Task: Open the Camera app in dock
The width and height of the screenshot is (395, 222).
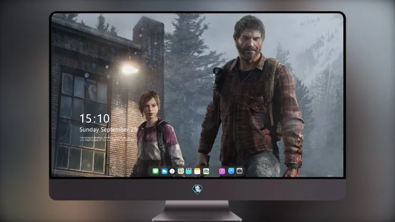Action: tap(239, 171)
